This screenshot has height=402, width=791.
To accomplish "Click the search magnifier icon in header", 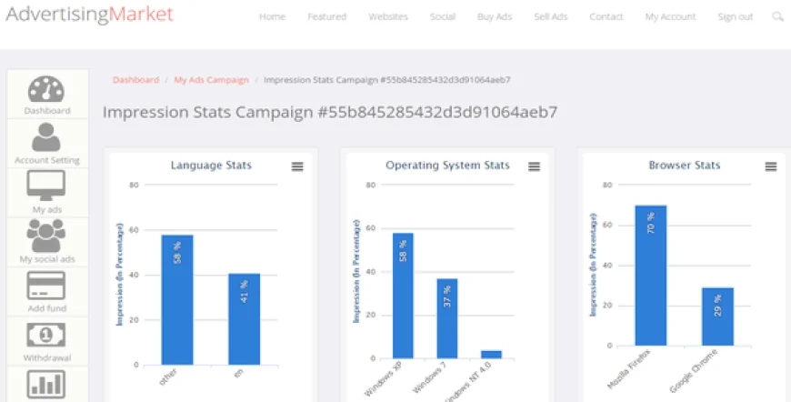I will coord(776,17).
